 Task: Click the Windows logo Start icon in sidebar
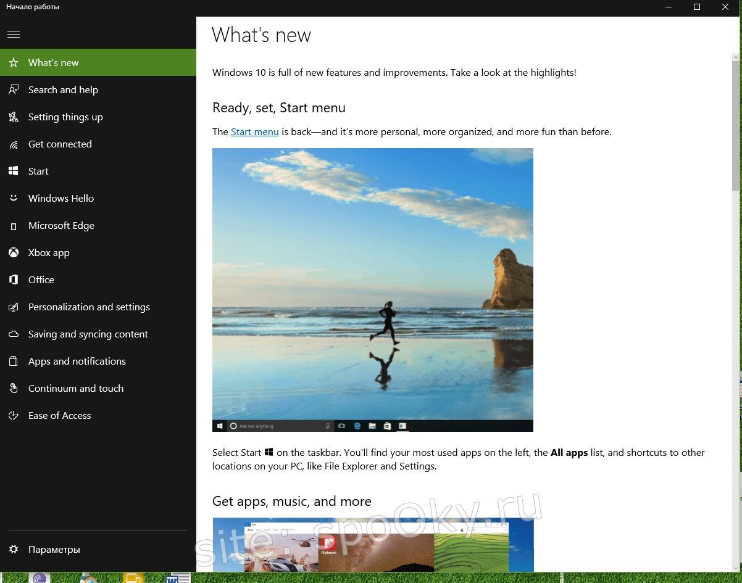14,171
